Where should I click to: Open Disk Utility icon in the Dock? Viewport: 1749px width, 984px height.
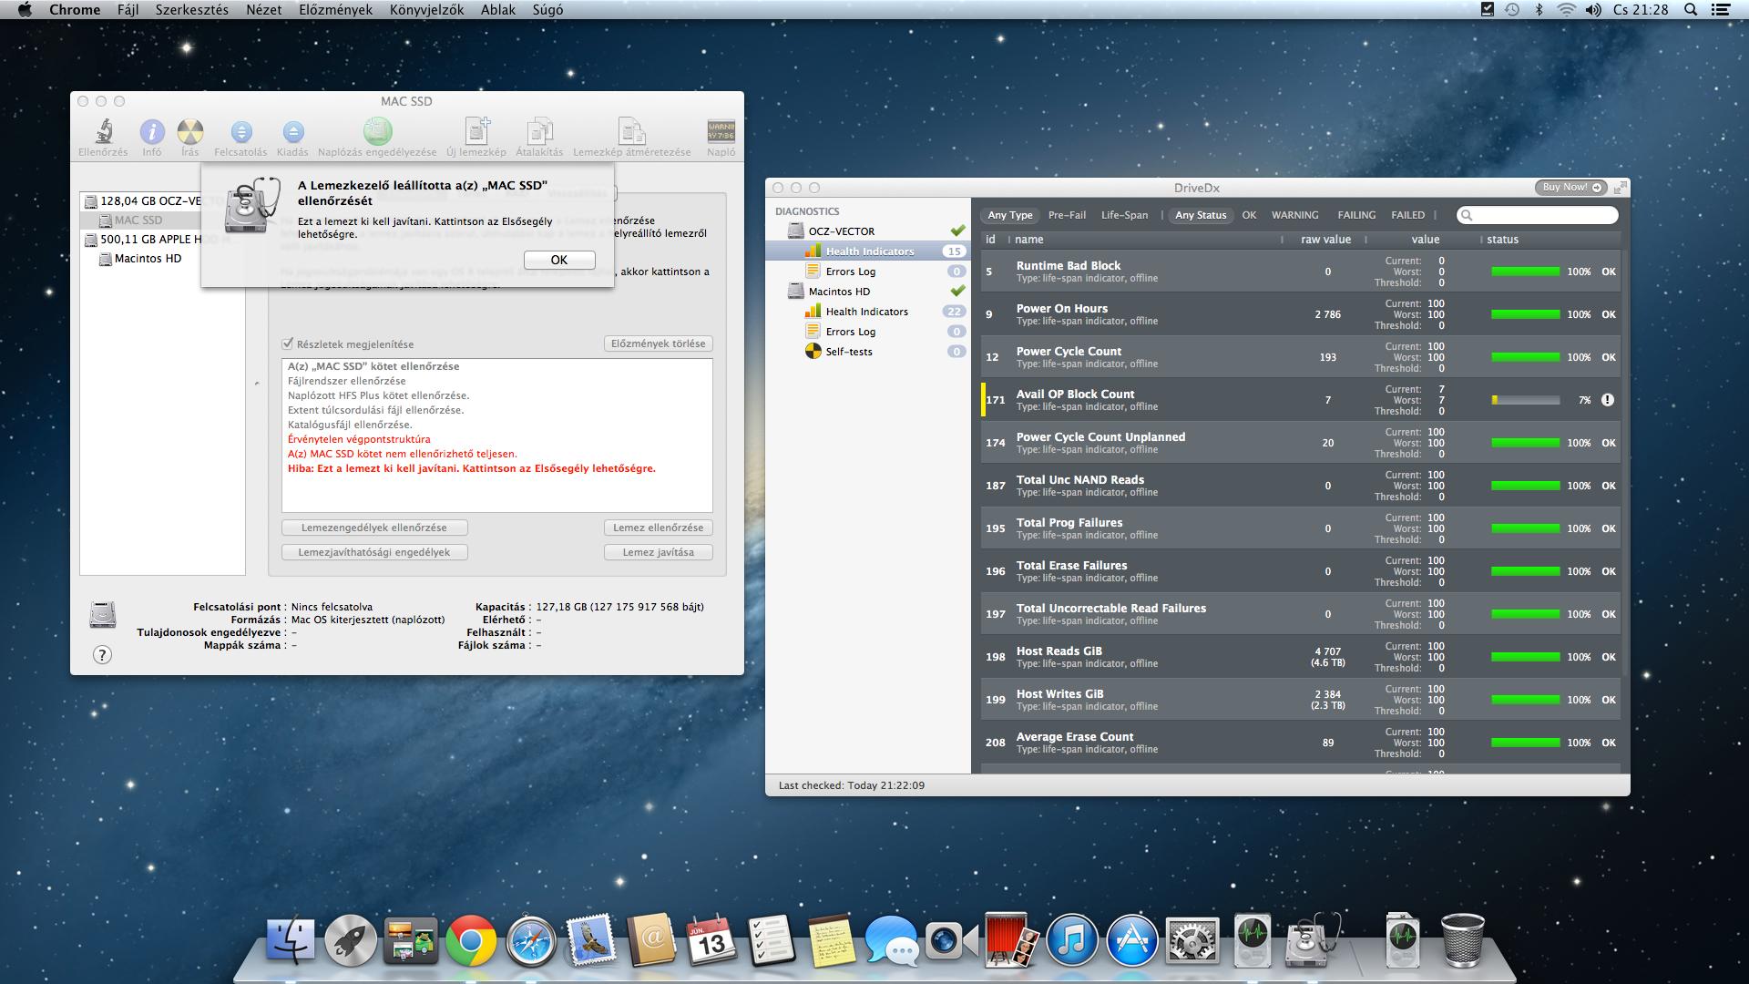[1314, 940]
